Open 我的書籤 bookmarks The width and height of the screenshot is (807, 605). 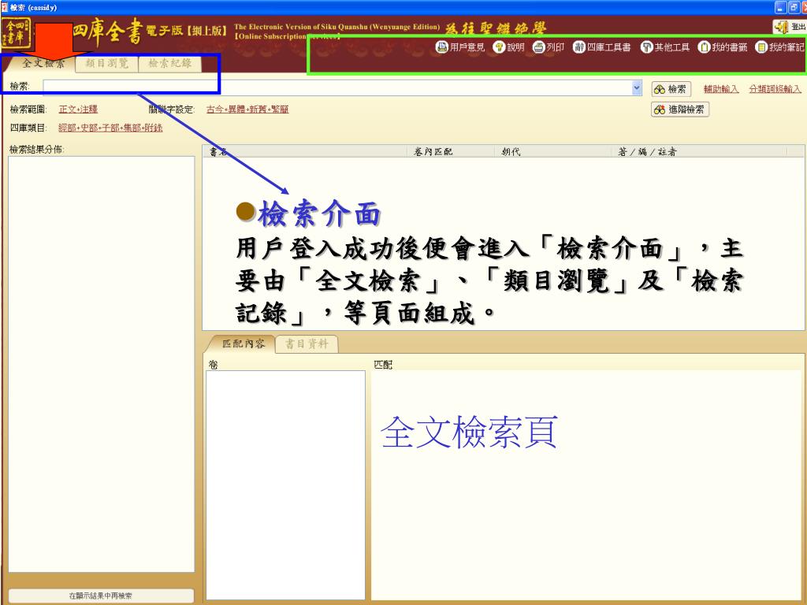723,47
